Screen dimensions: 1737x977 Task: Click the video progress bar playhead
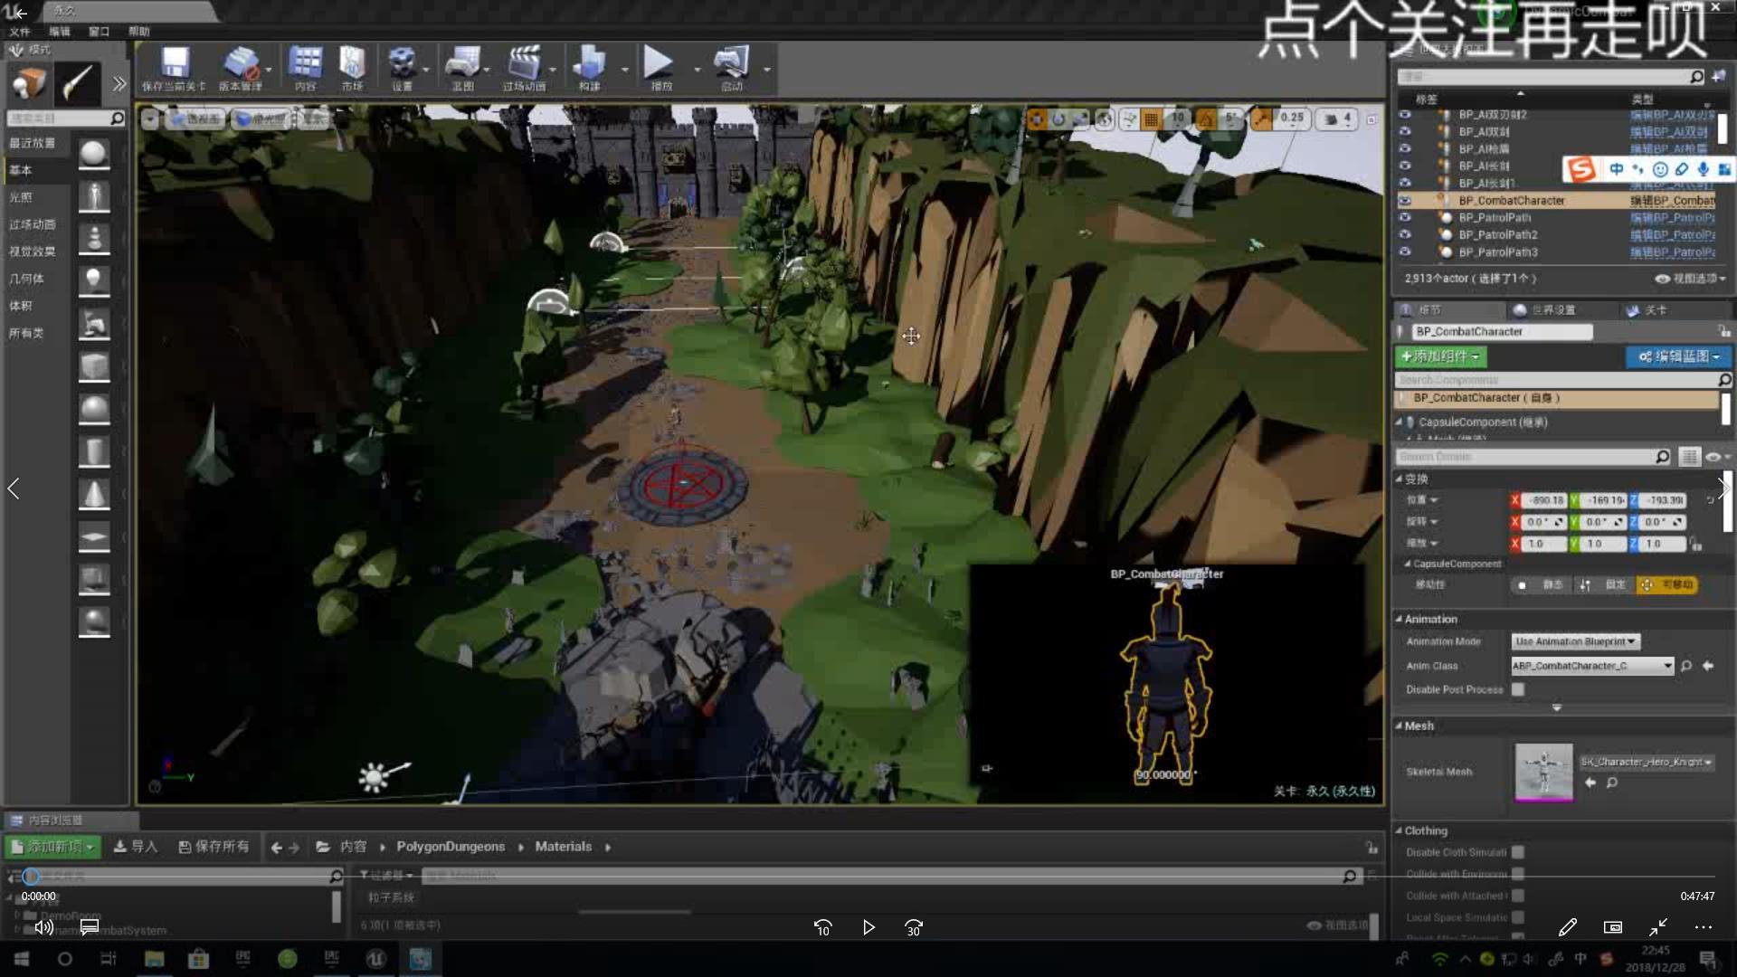click(x=31, y=876)
